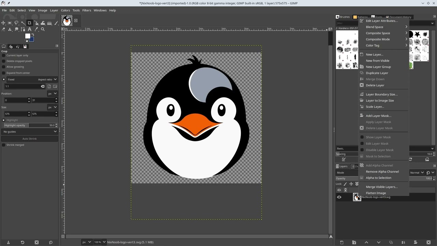Choose Scale Layer... entry

[x=384, y=107]
